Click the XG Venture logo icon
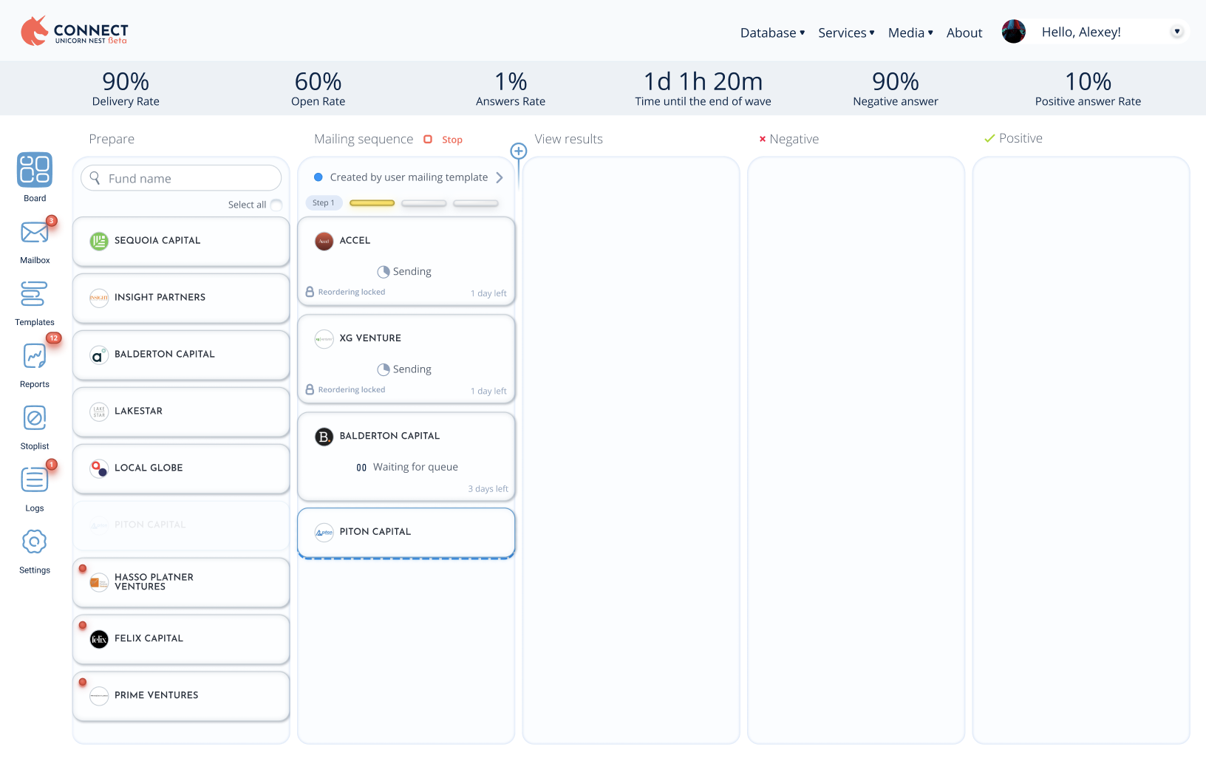The width and height of the screenshot is (1206, 758). tap(324, 338)
